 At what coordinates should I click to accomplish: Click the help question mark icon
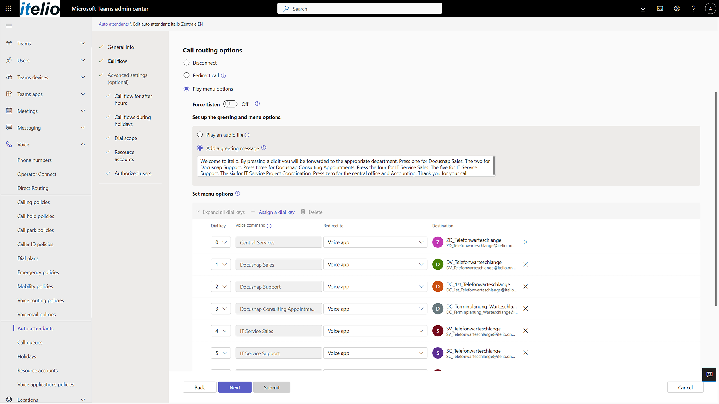click(x=693, y=8)
